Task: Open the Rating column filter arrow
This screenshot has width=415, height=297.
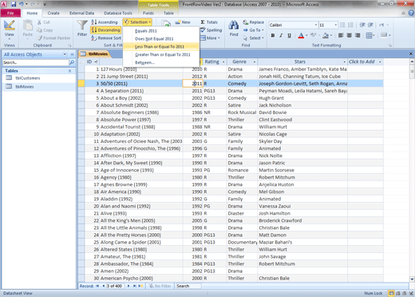Action: coord(223,61)
